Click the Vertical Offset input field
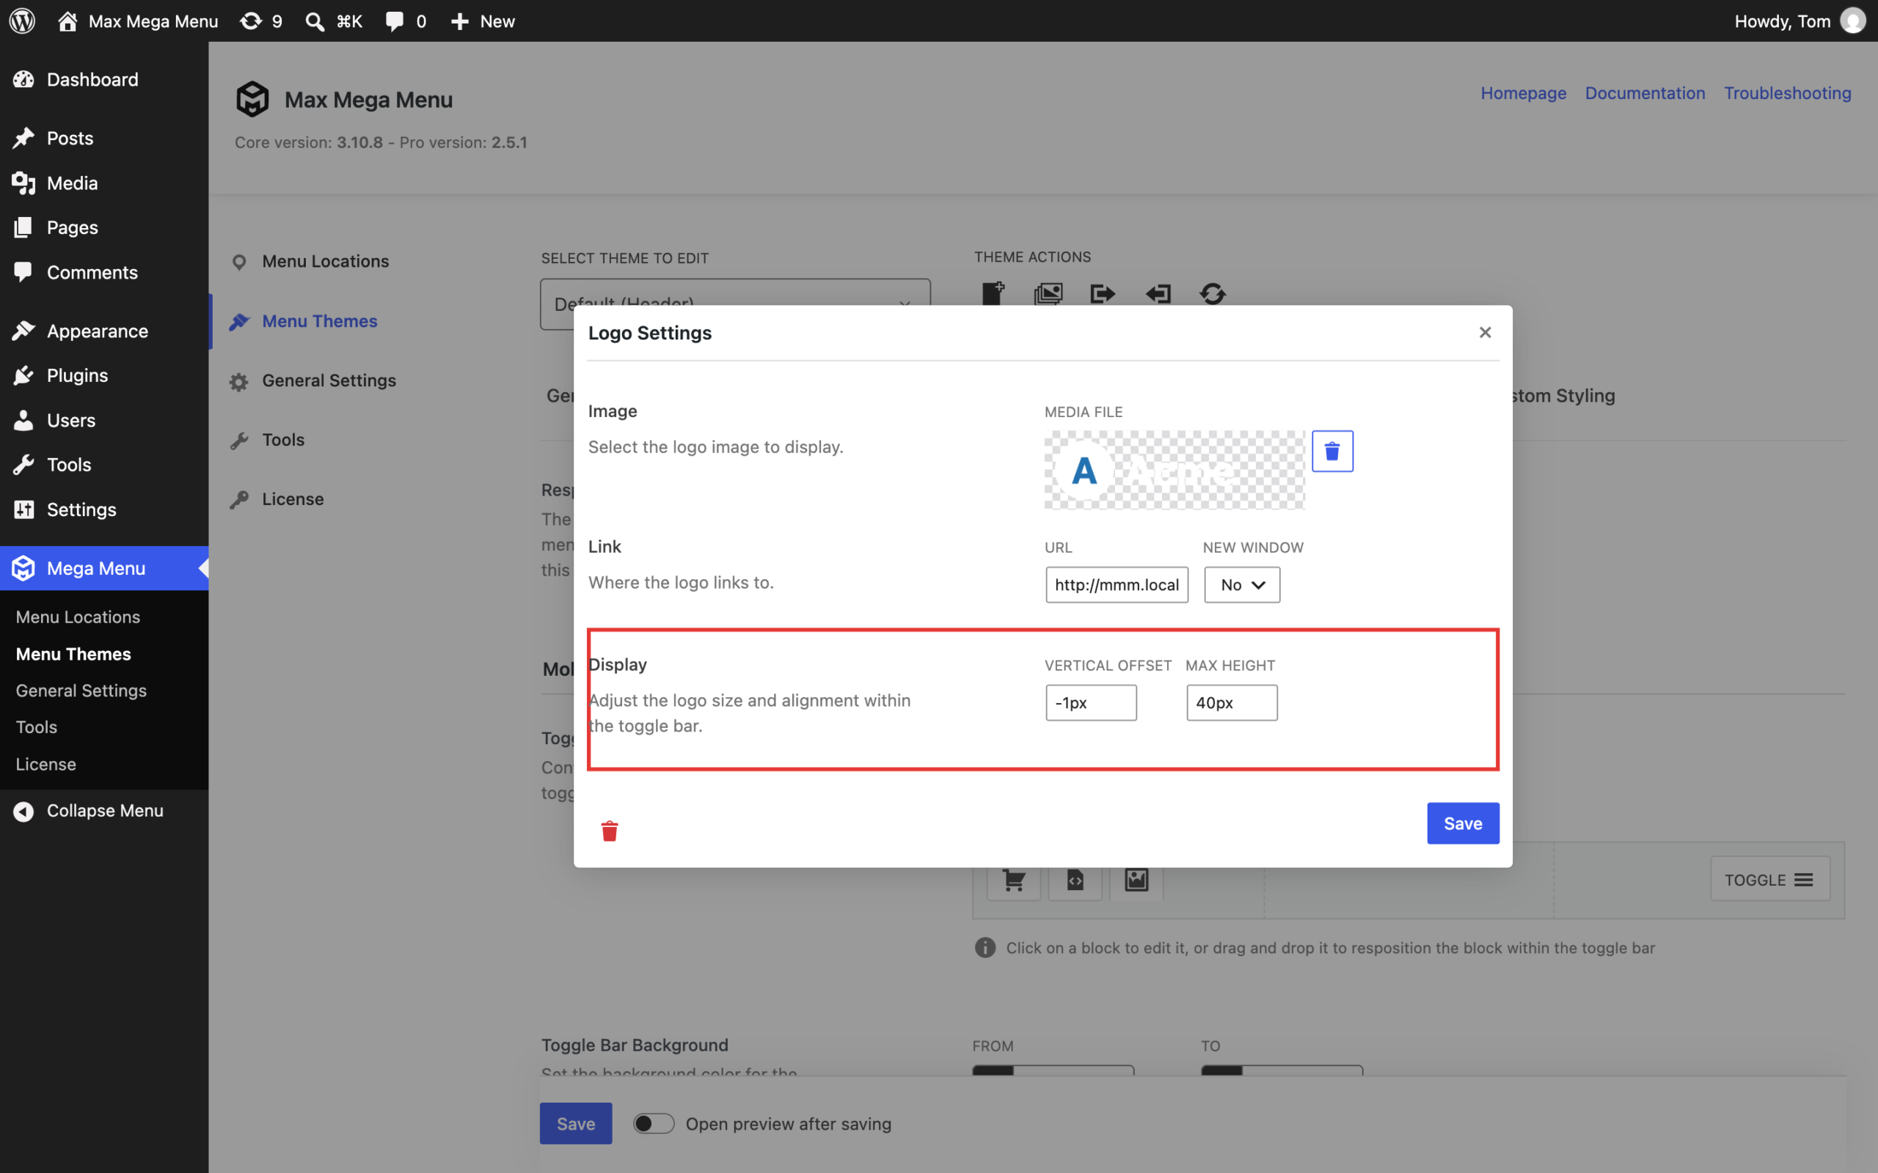The height and width of the screenshot is (1173, 1878). click(1091, 702)
